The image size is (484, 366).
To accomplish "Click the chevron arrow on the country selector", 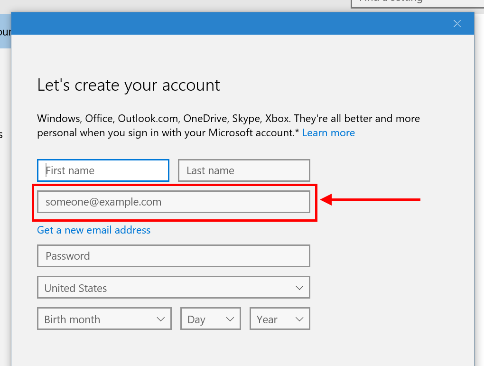I will coord(299,288).
